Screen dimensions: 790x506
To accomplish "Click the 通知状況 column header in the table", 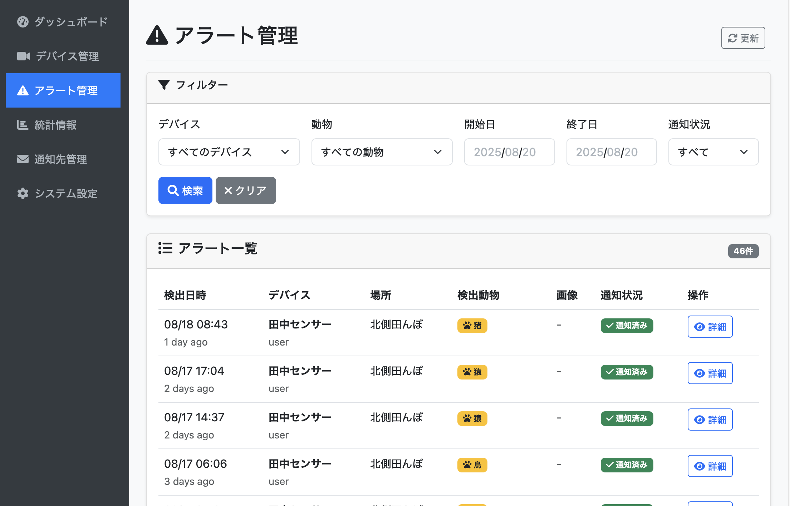I will pos(622,295).
